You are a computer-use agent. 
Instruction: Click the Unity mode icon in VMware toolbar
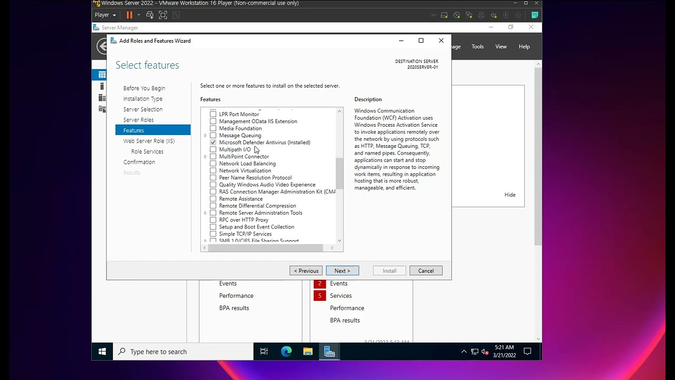[x=176, y=15]
